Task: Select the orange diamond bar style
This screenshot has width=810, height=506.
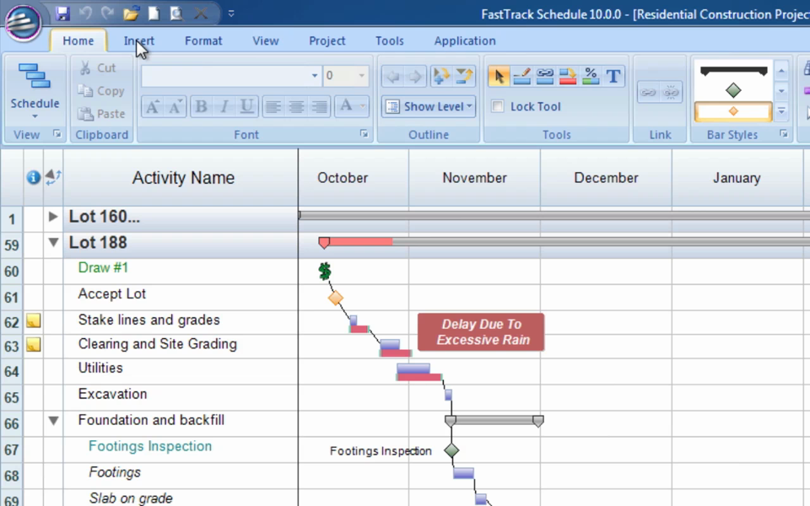Action: pos(733,111)
